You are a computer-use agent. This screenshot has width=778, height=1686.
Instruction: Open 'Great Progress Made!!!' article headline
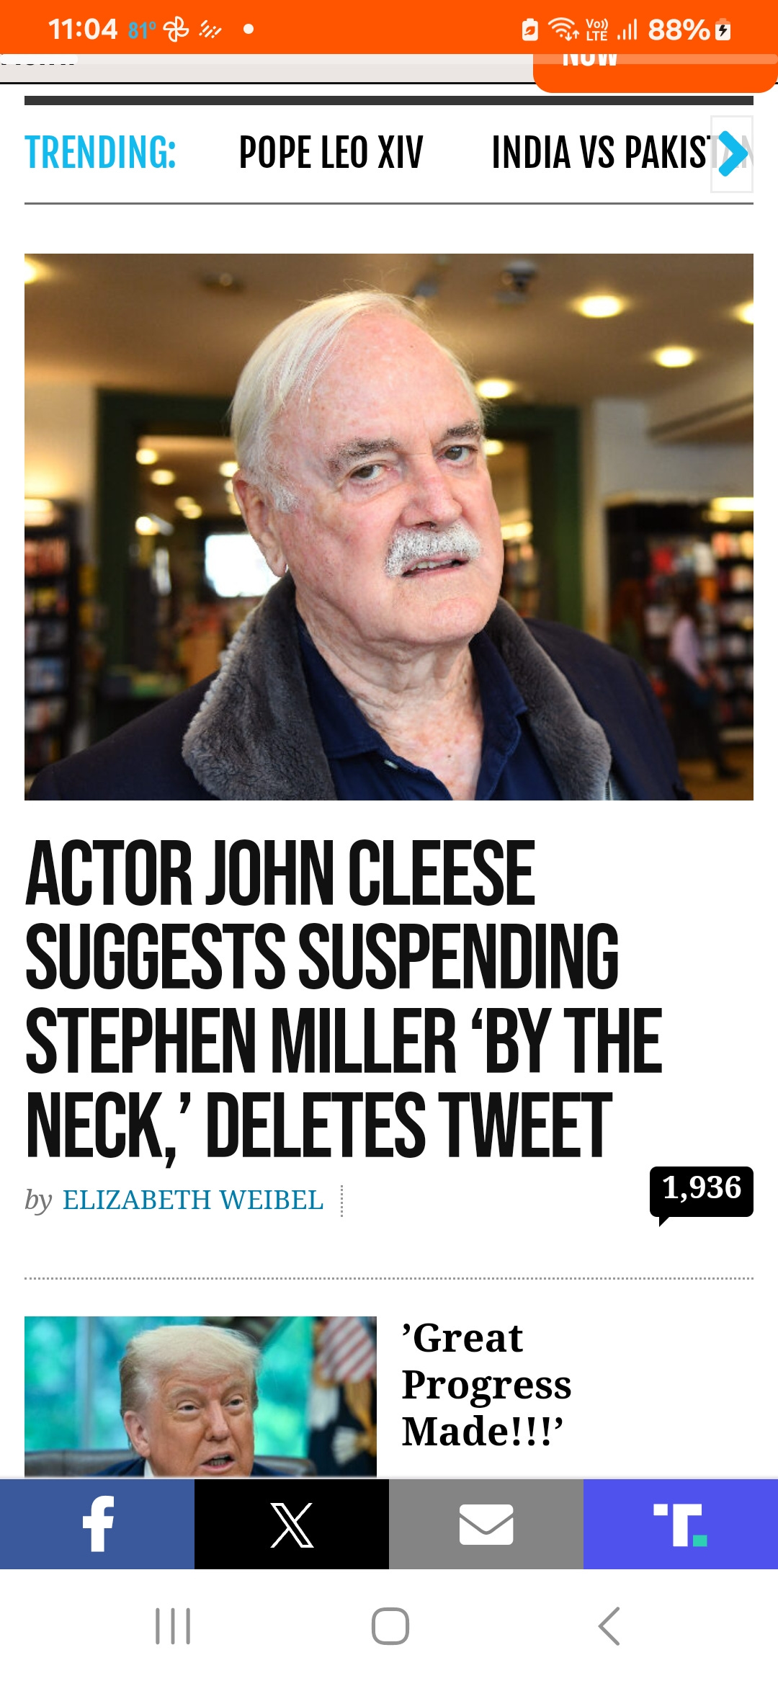point(486,1384)
